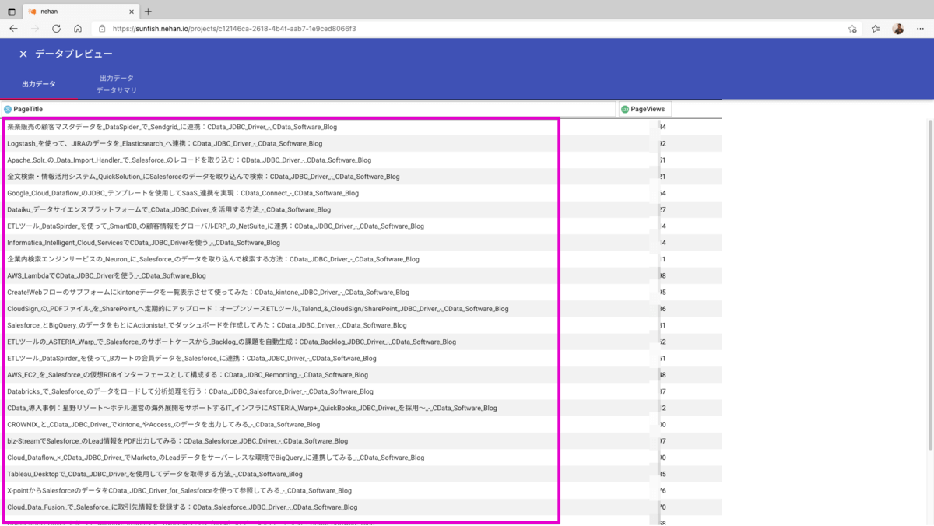Select row ETLツールの ASTERIA_Warp Backlog

[x=361, y=342]
